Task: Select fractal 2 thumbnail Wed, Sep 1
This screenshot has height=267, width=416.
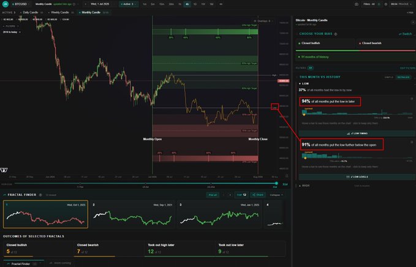Action: click(132, 214)
